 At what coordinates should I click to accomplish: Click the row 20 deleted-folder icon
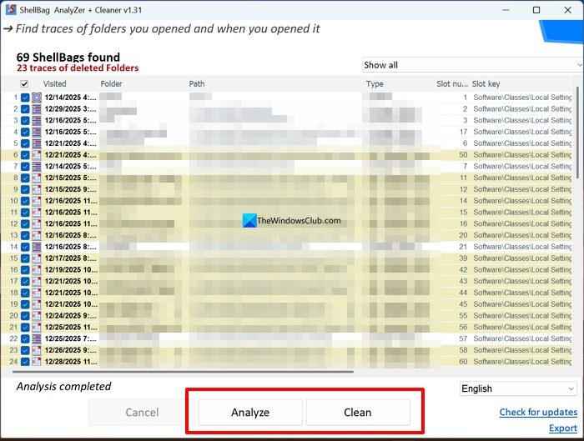tap(37, 316)
